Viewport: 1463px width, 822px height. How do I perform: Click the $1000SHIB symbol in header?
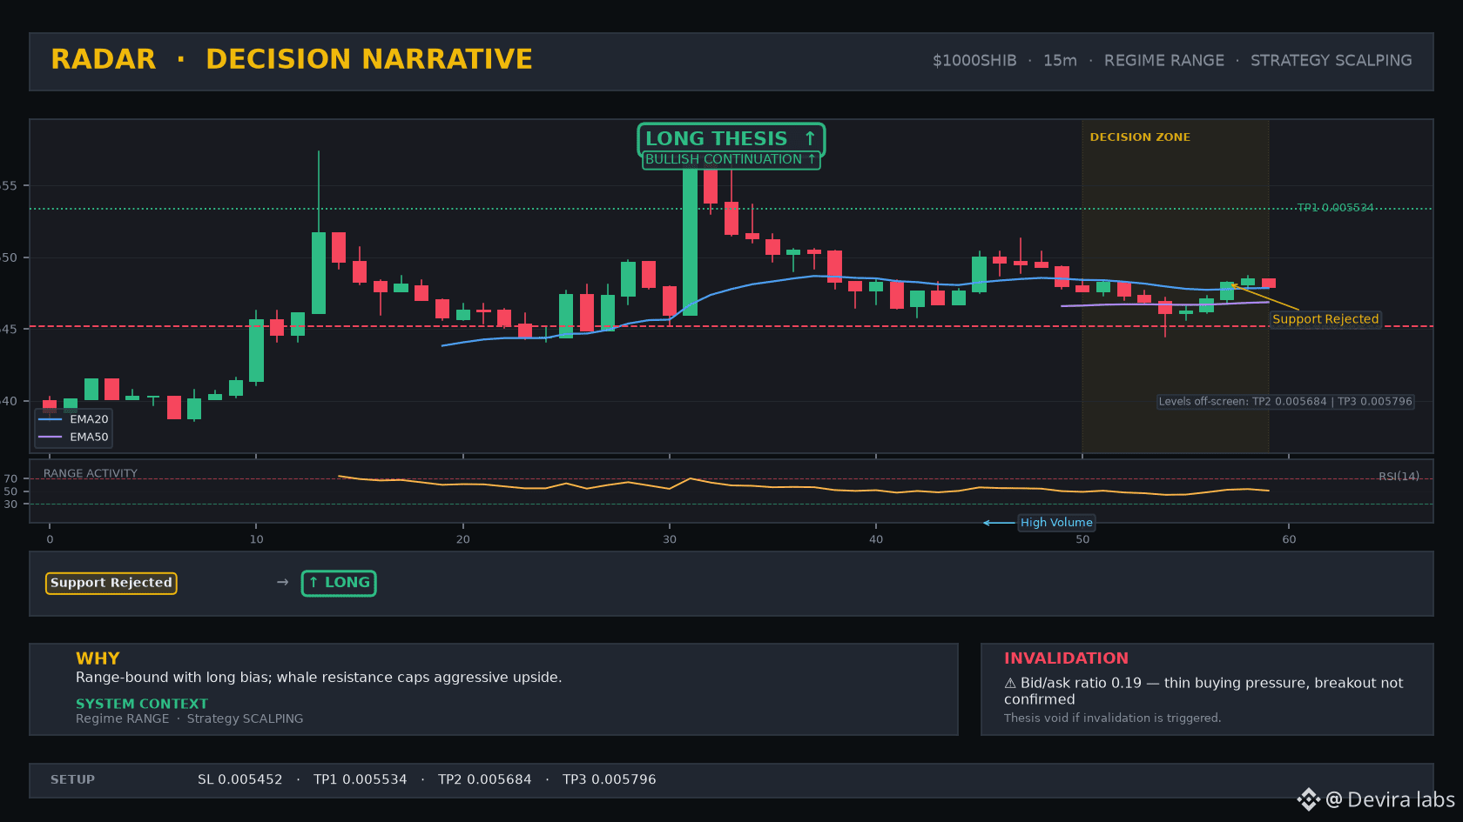pyautogui.click(x=974, y=61)
